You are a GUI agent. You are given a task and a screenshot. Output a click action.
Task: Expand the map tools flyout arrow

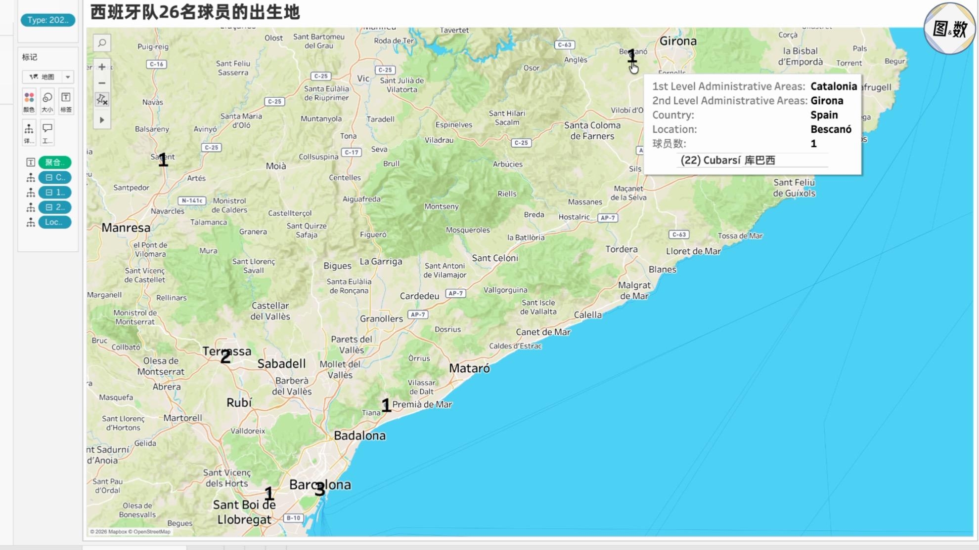point(102,120)
